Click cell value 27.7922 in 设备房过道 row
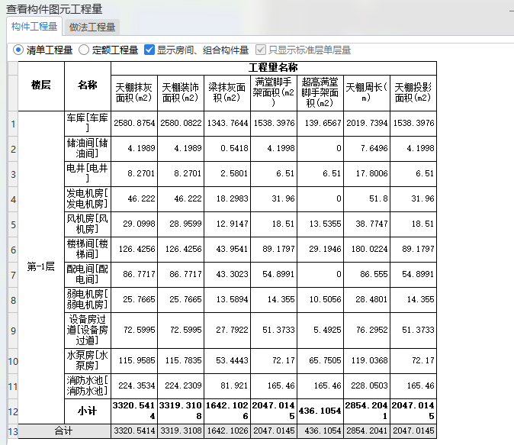This screenshot has height=445, width=514. (227, 331)
